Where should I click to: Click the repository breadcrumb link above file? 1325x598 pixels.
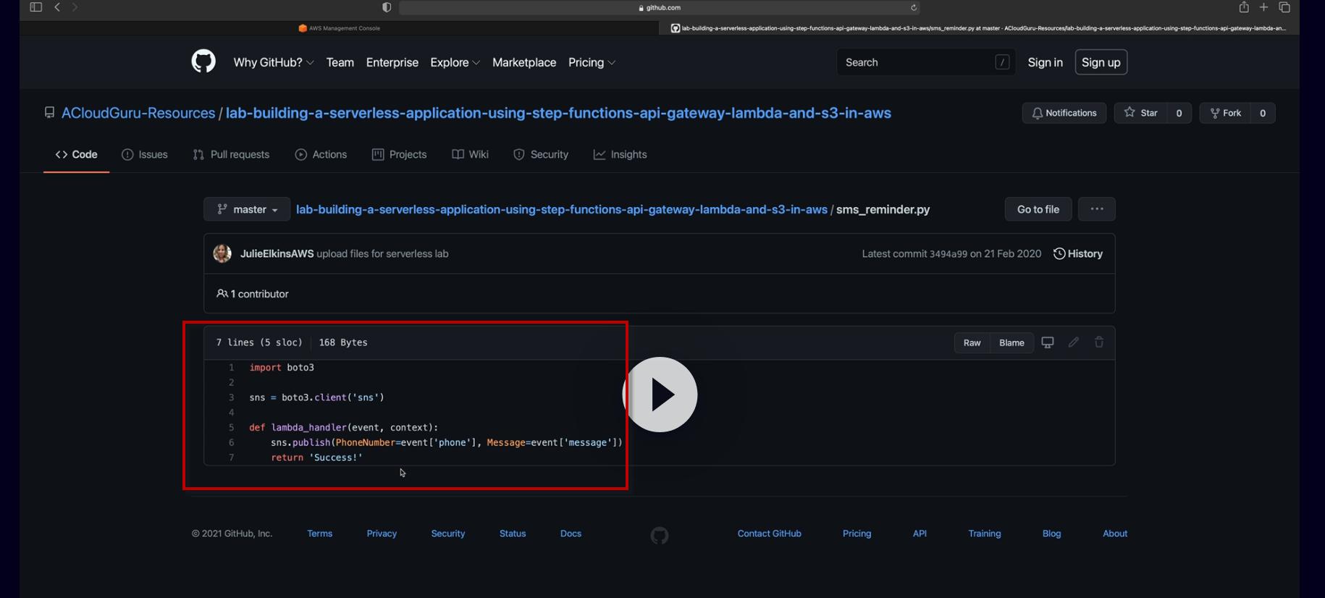pyautogui.click(x=562, y=209)
